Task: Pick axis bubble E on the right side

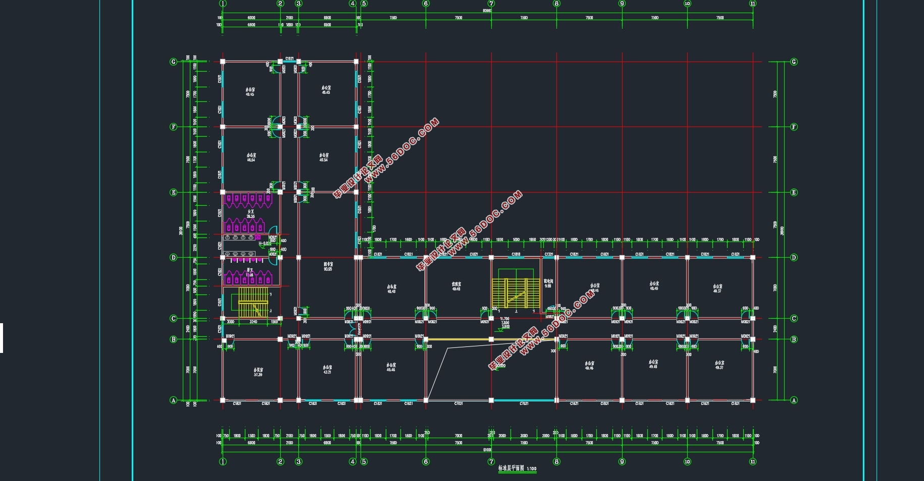Action: pyautogui.click(x=794, y=192)
